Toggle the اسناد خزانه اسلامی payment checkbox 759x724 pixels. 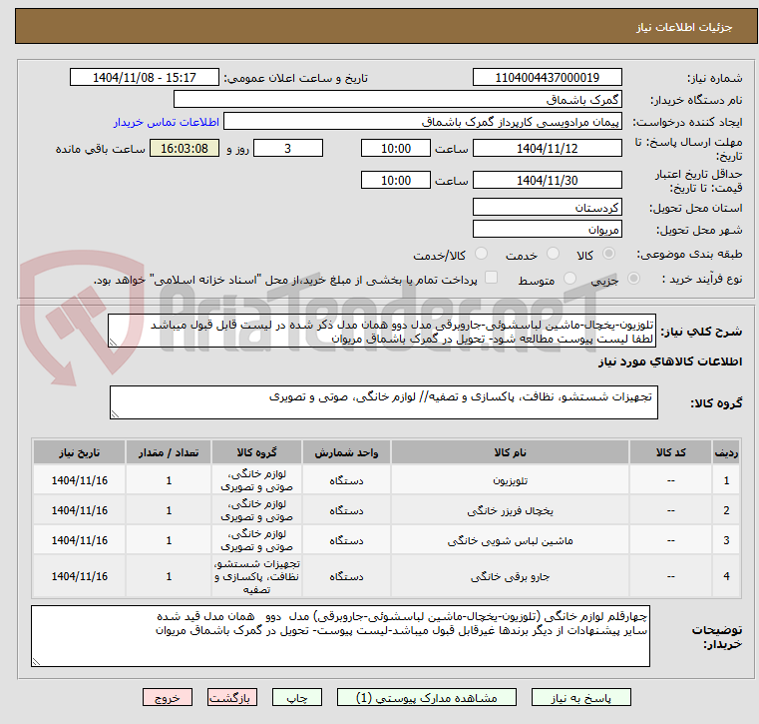click(x=492, y=278)
